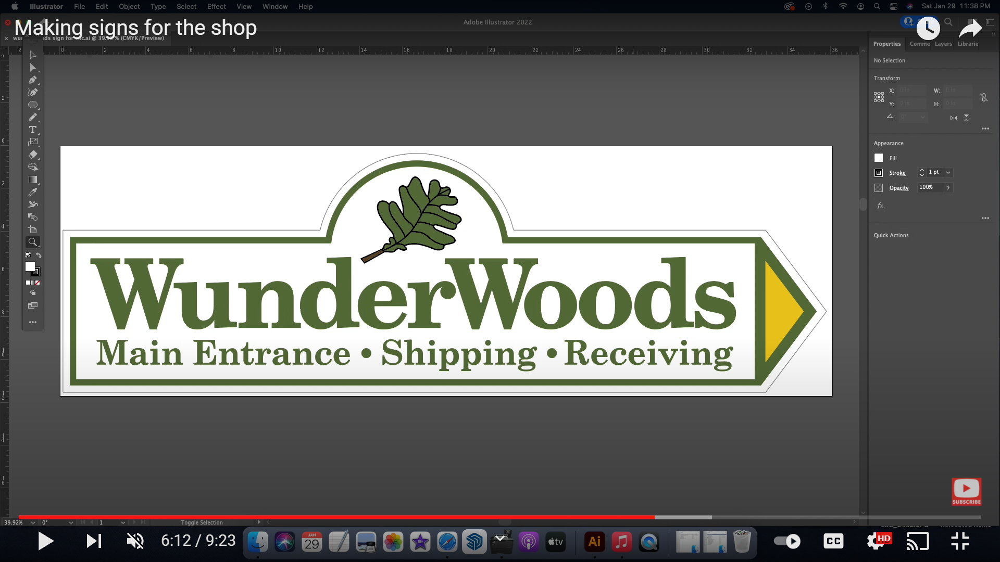Image resolution: width=1000 pixels, height=562 pixels.
Task: Play the video
Action: [46, 541]
